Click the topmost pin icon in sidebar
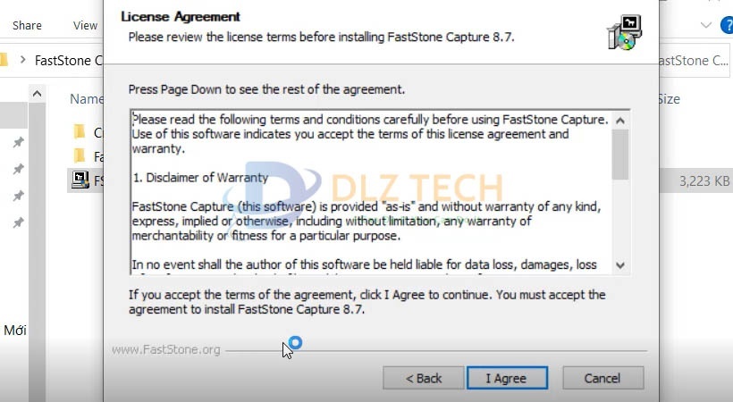The height and width of the screenshot is (402, 733). click(x=18, y=142)
